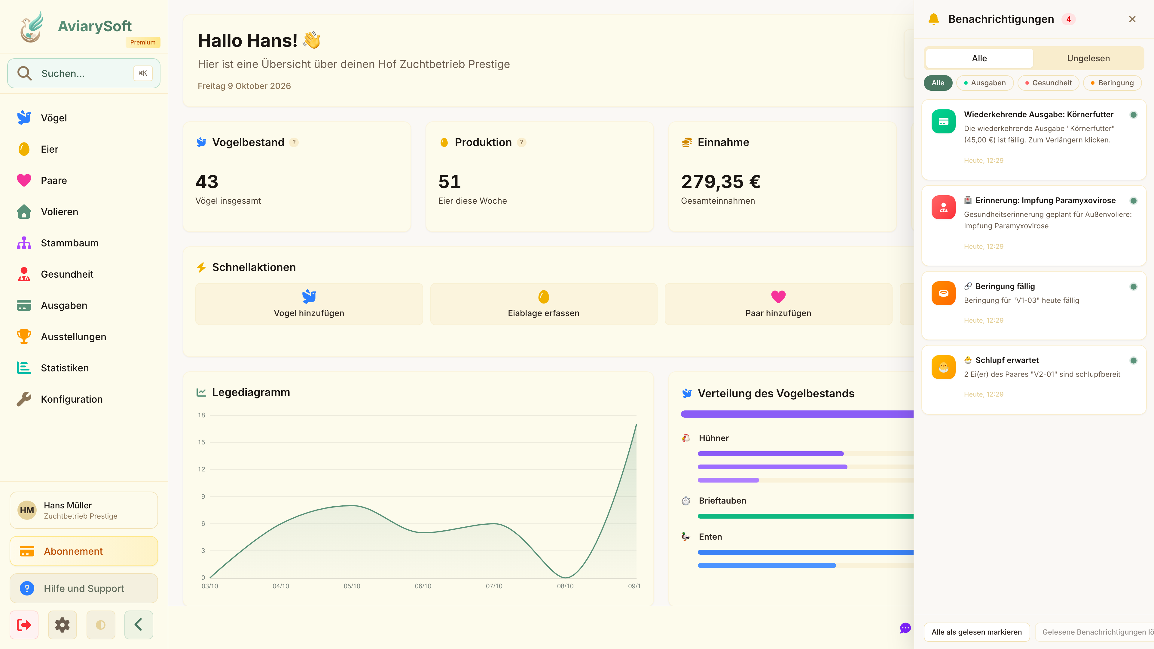This screenshot has height=649, width=1154.
Task: Open the Stammbaum tree icon
Action: [x=24, y=243]
